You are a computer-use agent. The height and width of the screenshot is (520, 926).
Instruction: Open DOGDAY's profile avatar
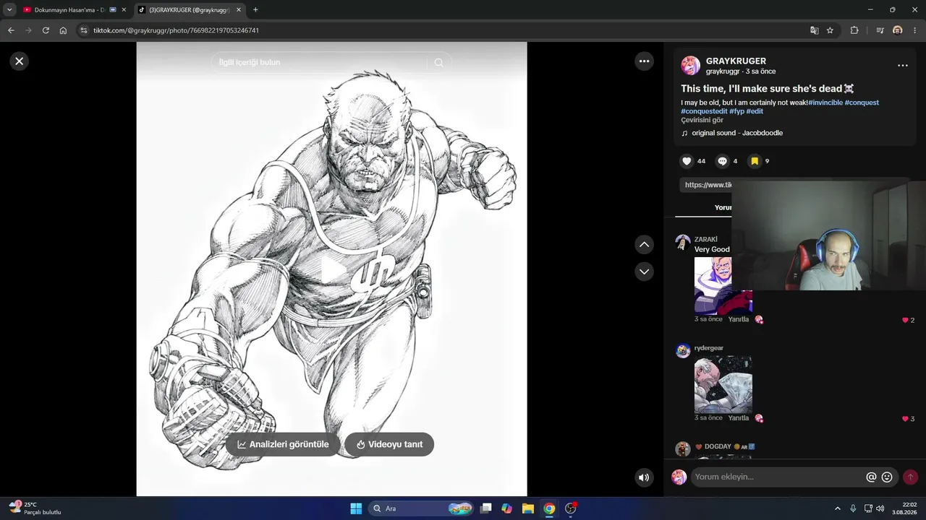point(683,449)
